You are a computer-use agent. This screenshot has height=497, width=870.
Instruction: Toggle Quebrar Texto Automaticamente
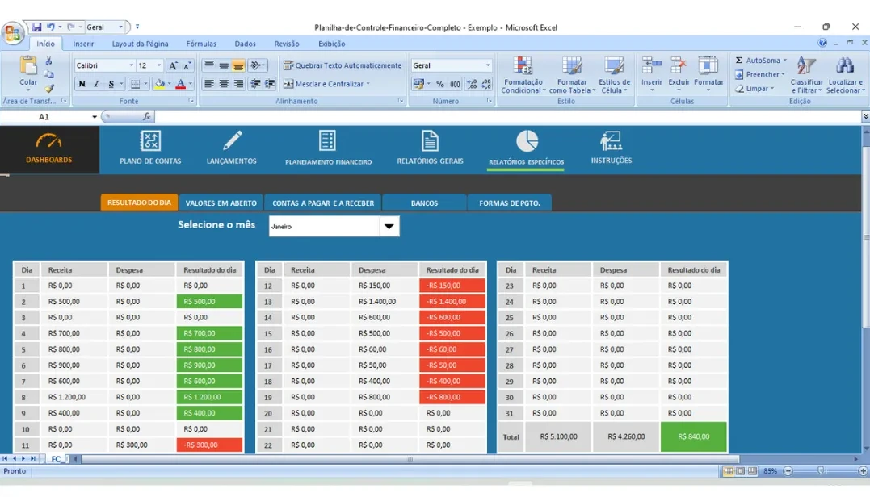(x=342, y=65)
